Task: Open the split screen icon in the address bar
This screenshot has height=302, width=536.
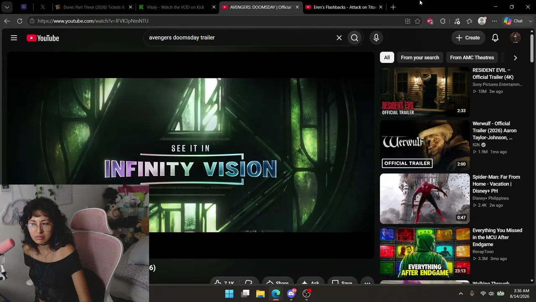Action: 407,21
